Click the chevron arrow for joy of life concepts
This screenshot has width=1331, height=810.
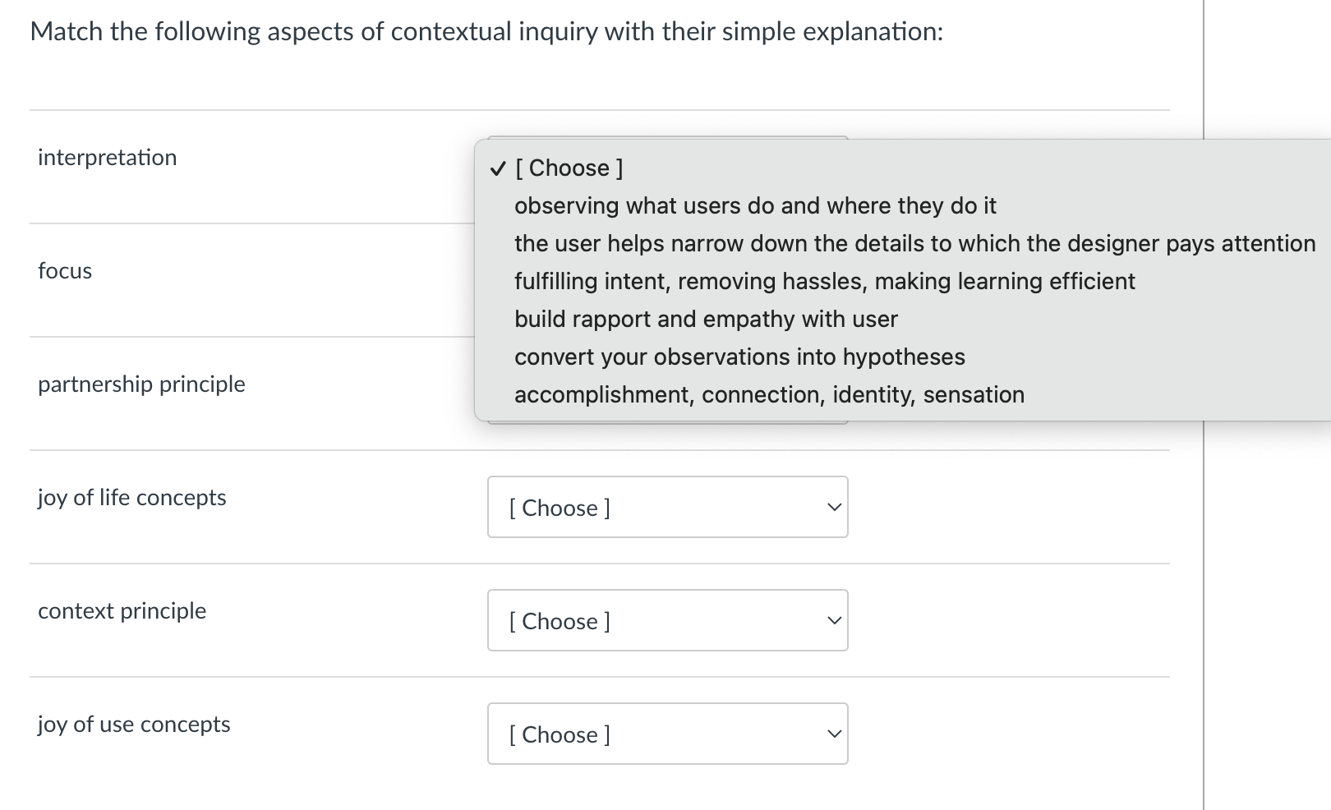click(834, 508)
